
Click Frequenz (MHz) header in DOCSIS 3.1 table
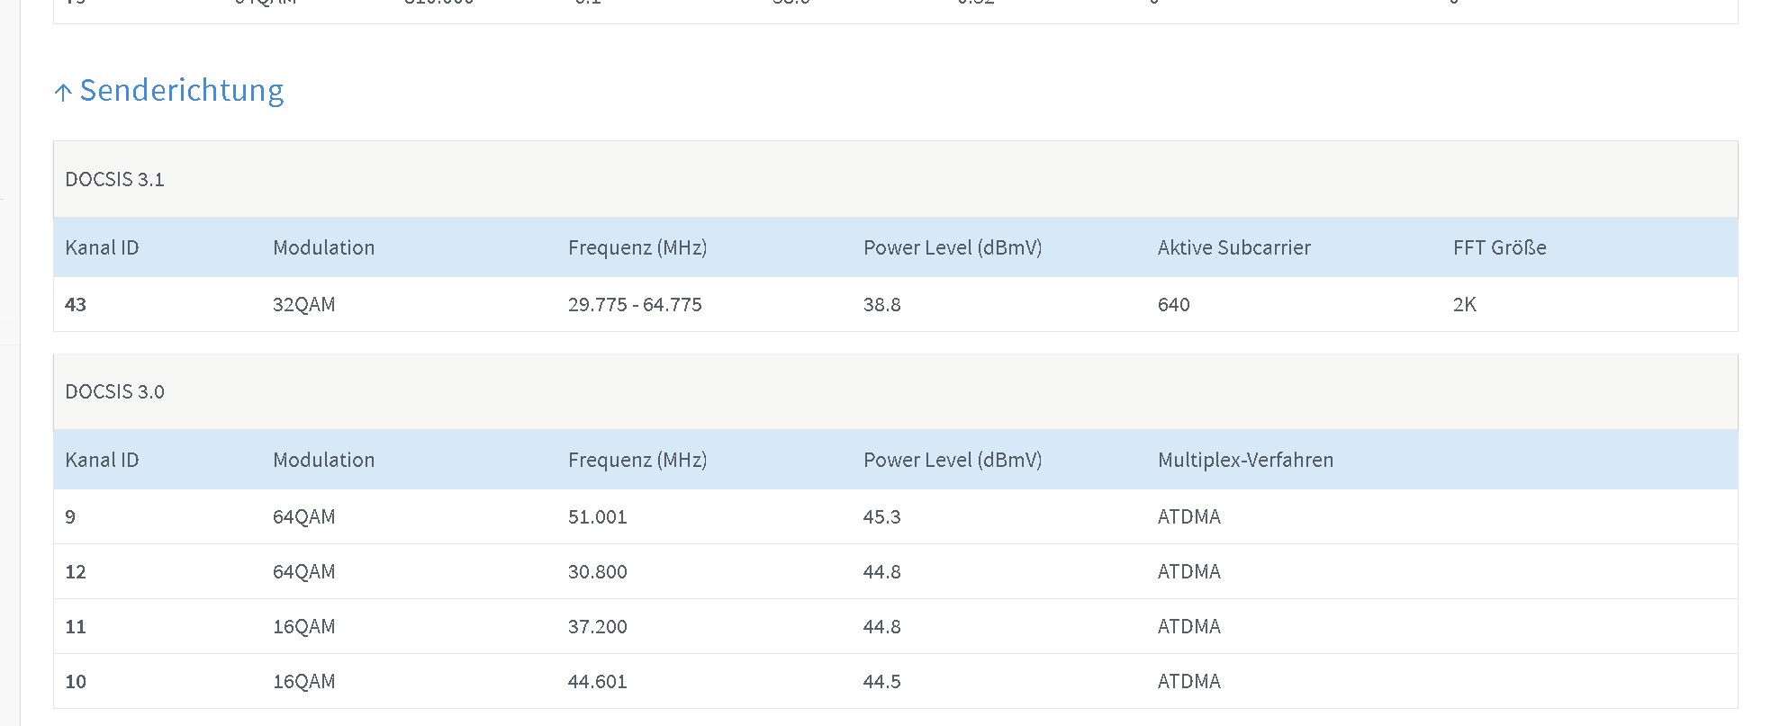[637, 247]
